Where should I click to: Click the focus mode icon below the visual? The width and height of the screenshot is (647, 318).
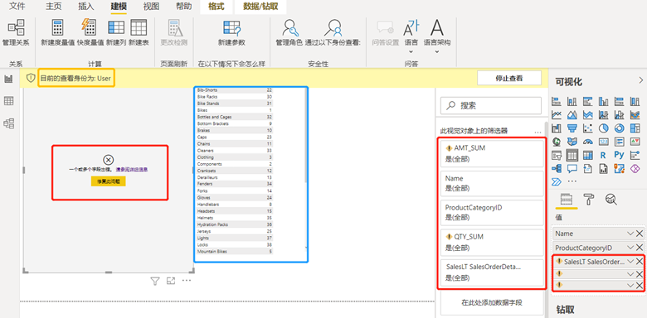[171, 282]
